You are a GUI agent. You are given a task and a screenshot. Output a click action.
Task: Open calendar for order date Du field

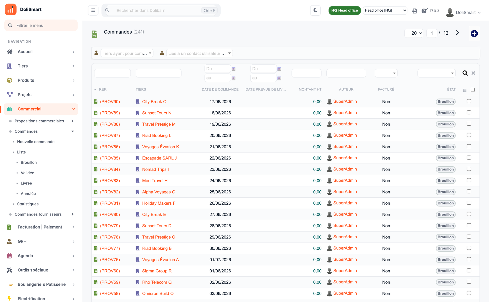[x=233, y=69]
